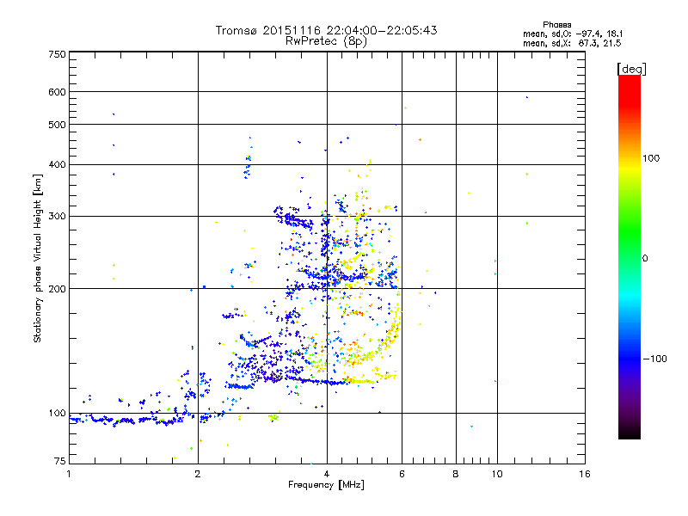The height and width of the screenshot is (516, 688).
Task: Click the 'mean, sd,O: -97.4, 18.1' line
Action: click(x=573, y=34)
